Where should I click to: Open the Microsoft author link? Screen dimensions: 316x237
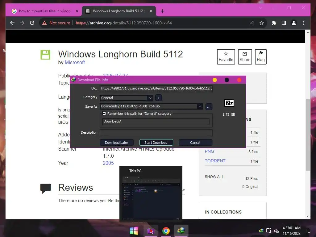pos(75,62)
